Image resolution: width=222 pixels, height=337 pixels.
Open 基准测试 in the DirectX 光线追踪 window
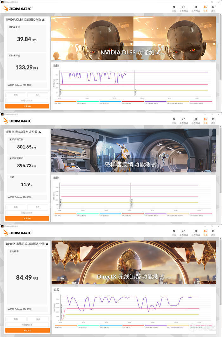(x=184, y=233)
